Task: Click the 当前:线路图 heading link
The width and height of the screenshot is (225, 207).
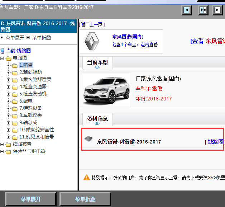Action: (18, 51)
